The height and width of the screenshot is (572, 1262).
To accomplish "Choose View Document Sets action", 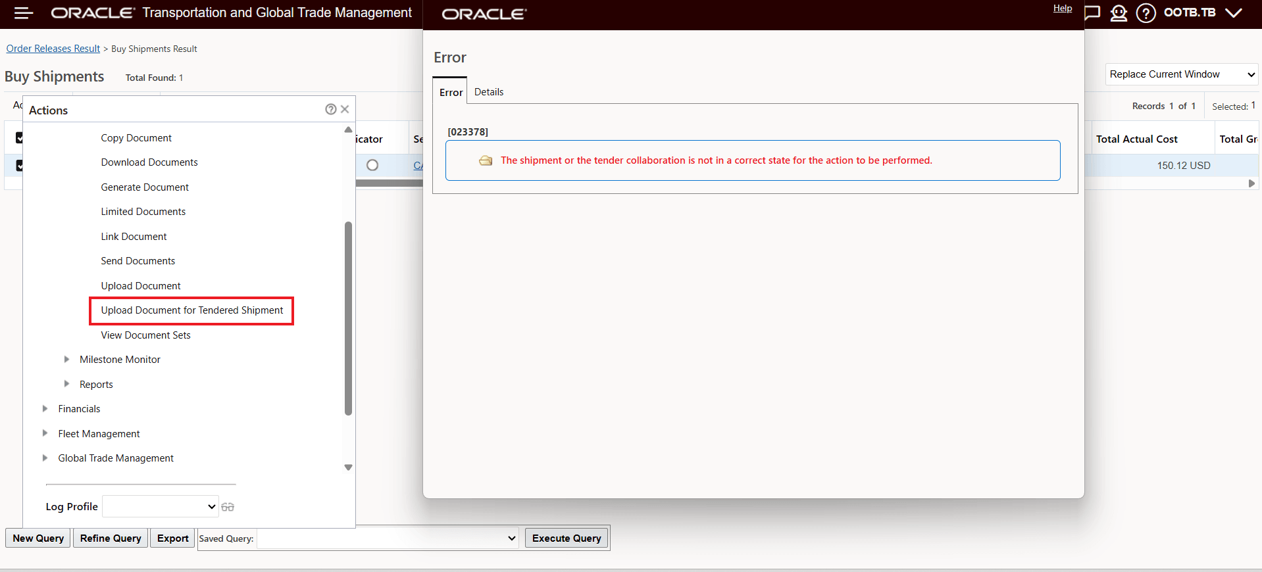I will [146, 335].
